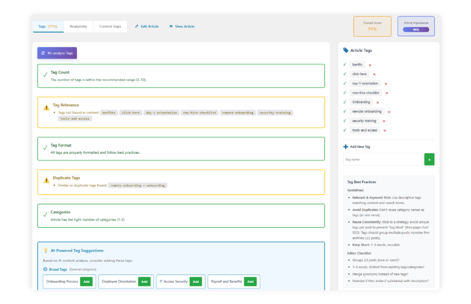Delete the new-hire-checklist tag
This screenshot has width=471, height=304.
[387, 93]
